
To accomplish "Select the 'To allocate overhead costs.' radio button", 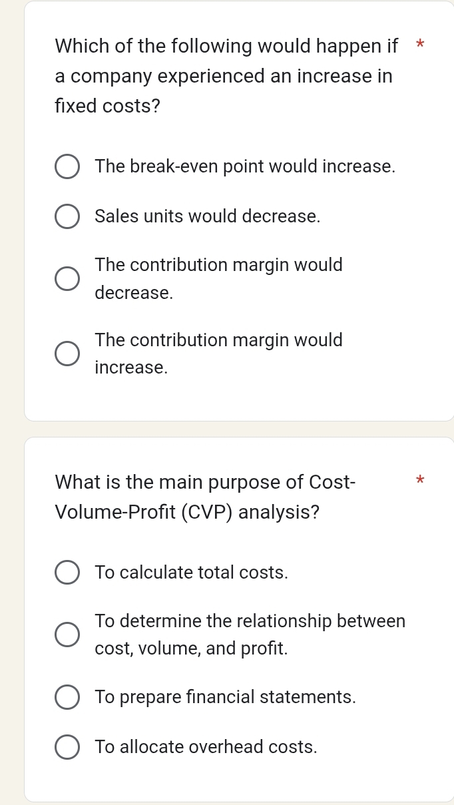I will pos(67,748).
